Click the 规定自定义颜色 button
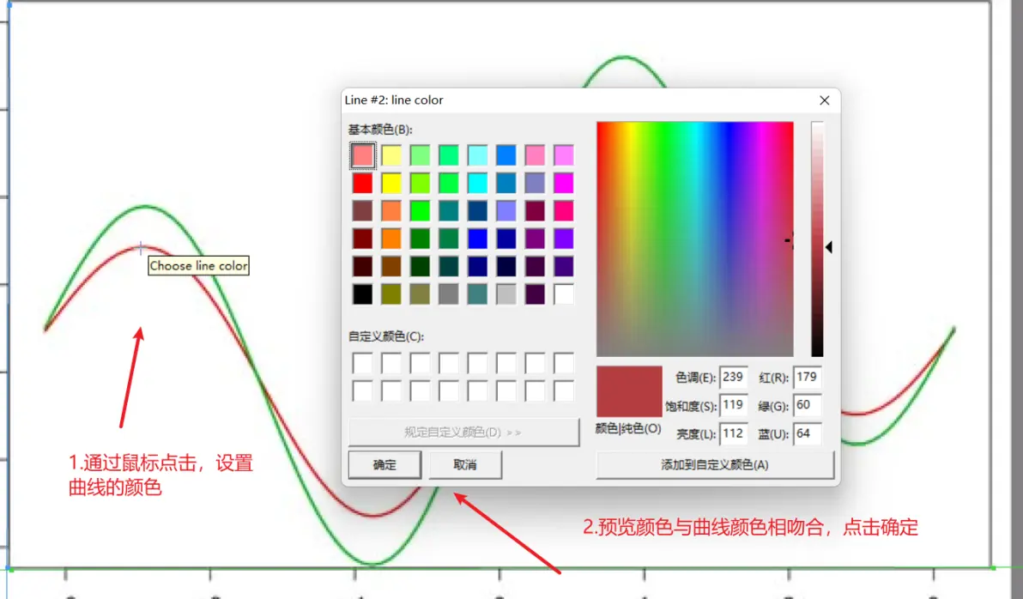This screenshot has height=599, width=1023. [464, 432]
